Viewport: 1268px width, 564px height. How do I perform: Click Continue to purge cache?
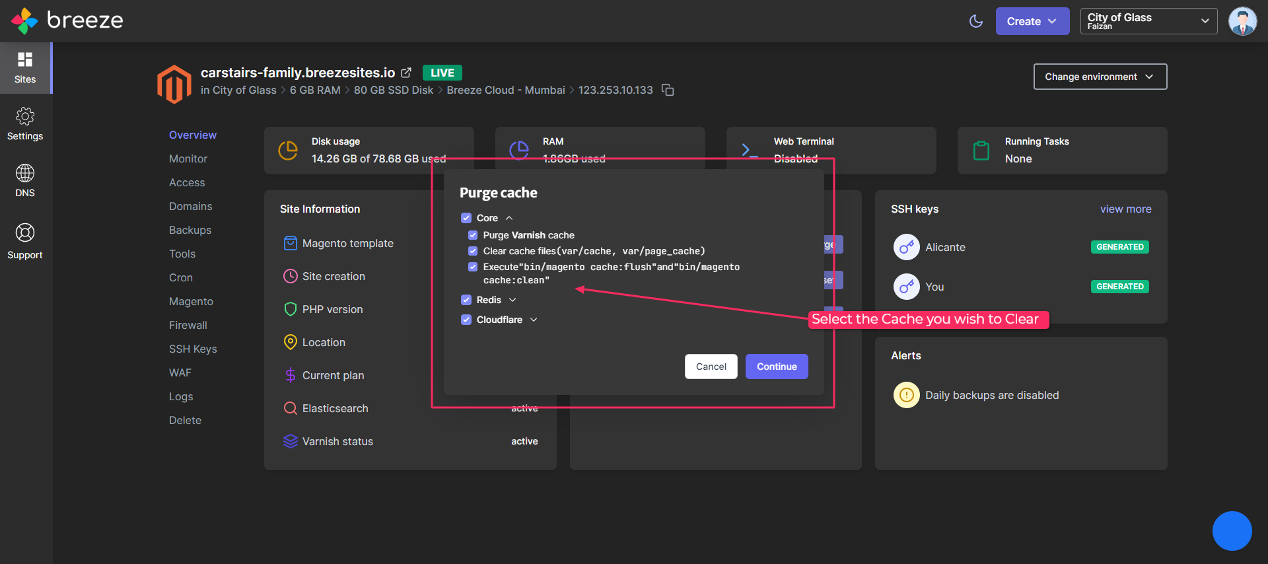point(777,367)
